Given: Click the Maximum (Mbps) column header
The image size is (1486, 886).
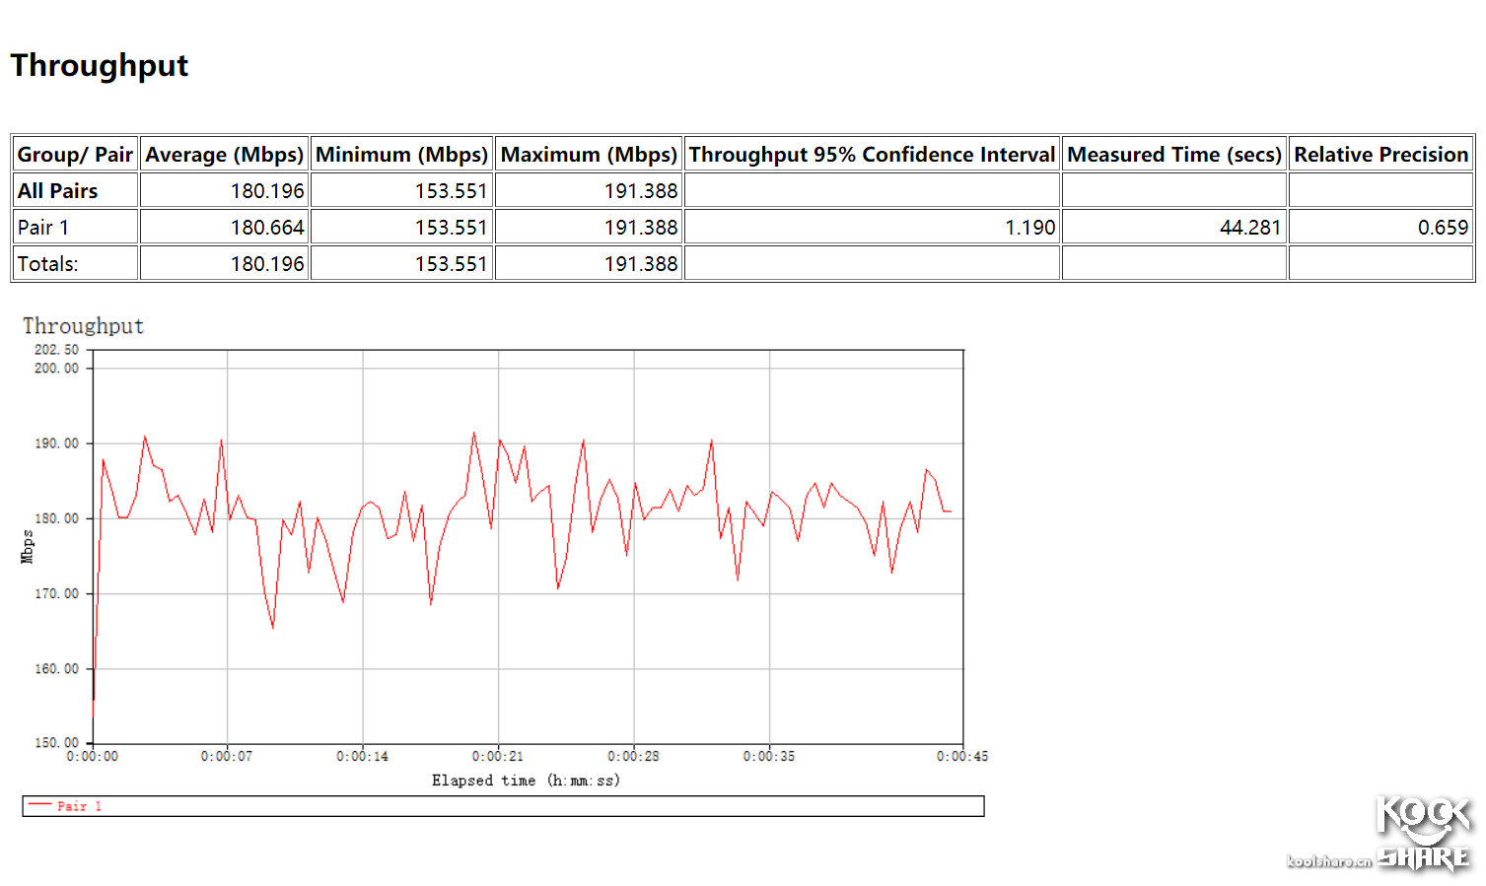Looking at the screenshot, I should [589, 155].
